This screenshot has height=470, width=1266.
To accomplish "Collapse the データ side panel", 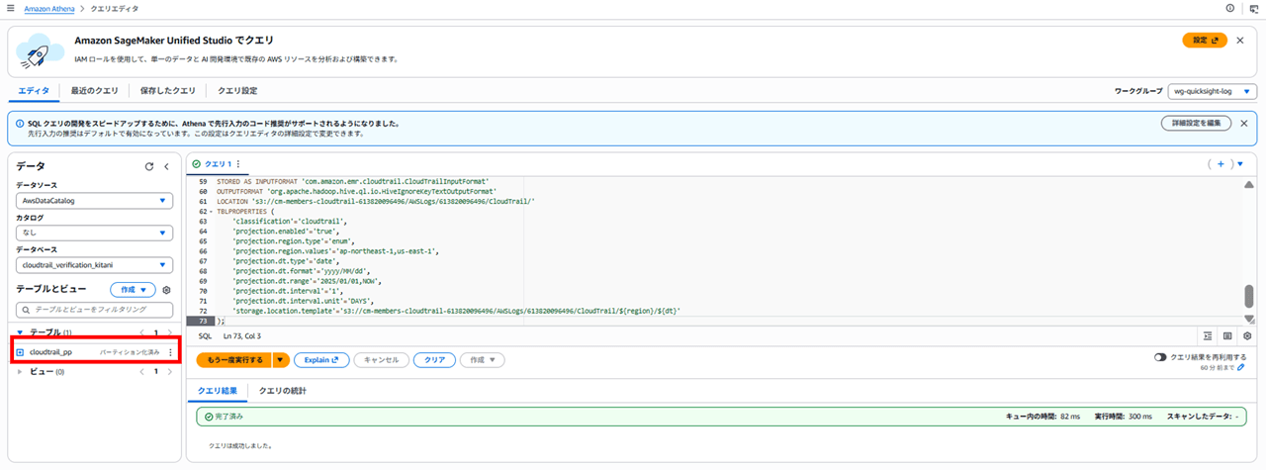I will [166, 167].
